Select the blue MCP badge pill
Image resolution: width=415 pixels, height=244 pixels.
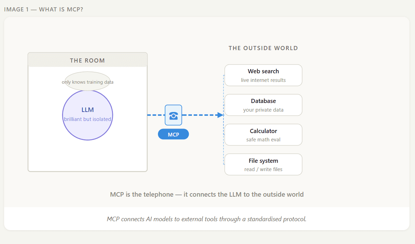click(173, 134)
